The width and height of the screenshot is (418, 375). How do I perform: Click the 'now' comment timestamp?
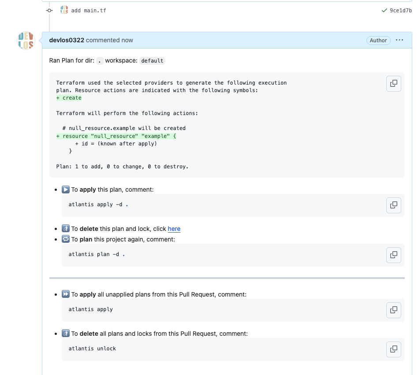[127, 40]
